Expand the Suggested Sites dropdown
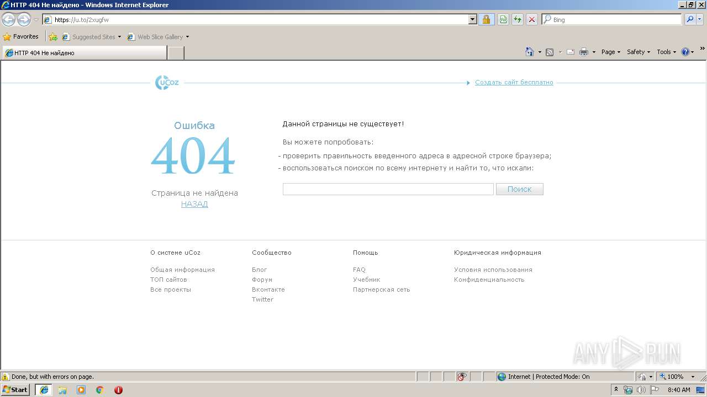 [x=119, y=37]
